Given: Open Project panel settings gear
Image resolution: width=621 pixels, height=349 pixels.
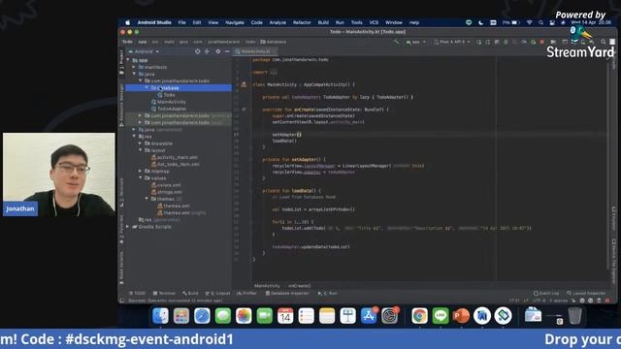Looking at the screenshot, I should point(217,51).
